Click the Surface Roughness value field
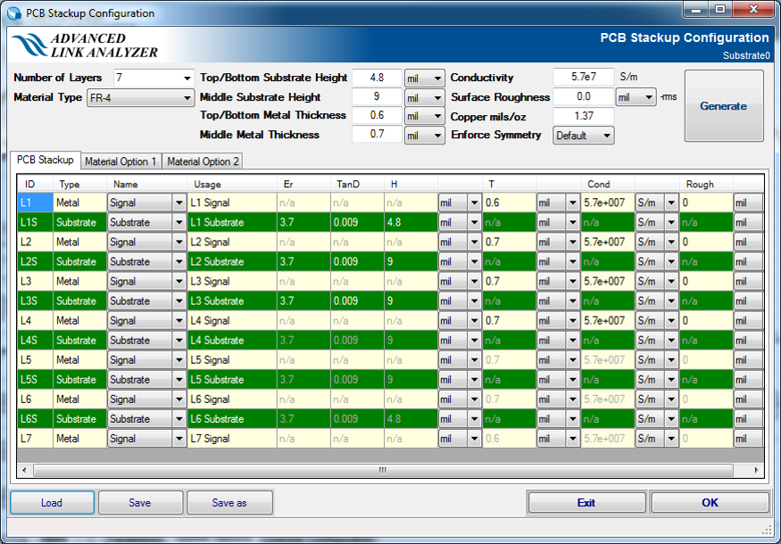 [x=583, y=96]
